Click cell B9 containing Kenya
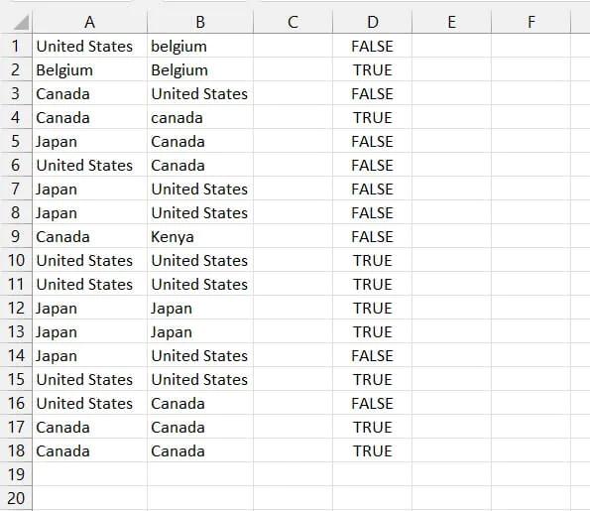The height and width of the screenshot is (511, 590). click(x=200, y=236)
